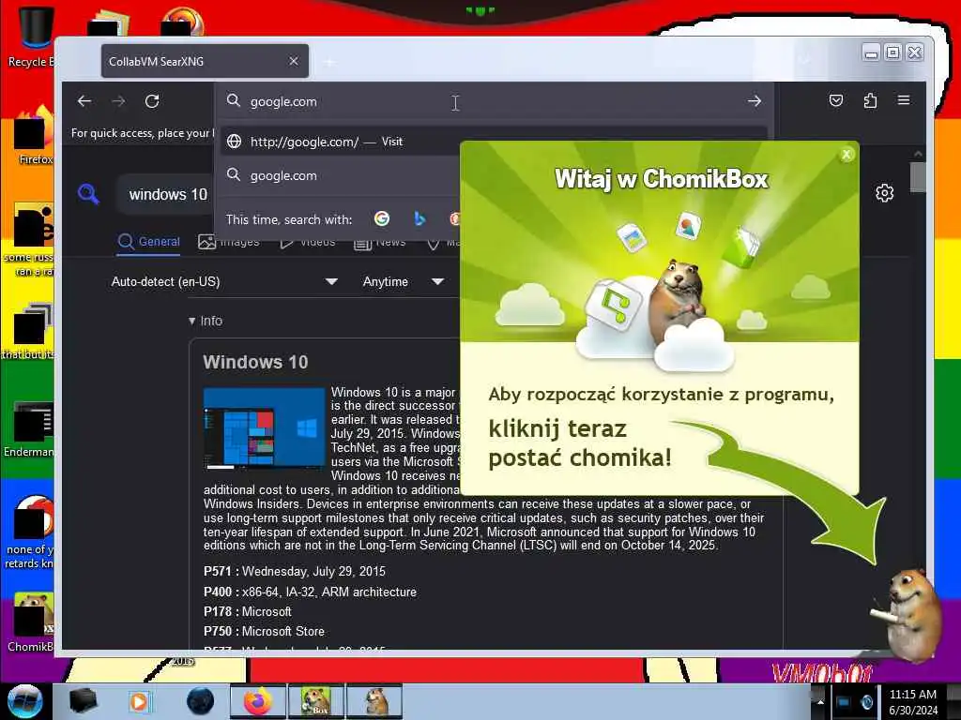Click the greyed-out forward navigation arrow

(x=118, y=101)
